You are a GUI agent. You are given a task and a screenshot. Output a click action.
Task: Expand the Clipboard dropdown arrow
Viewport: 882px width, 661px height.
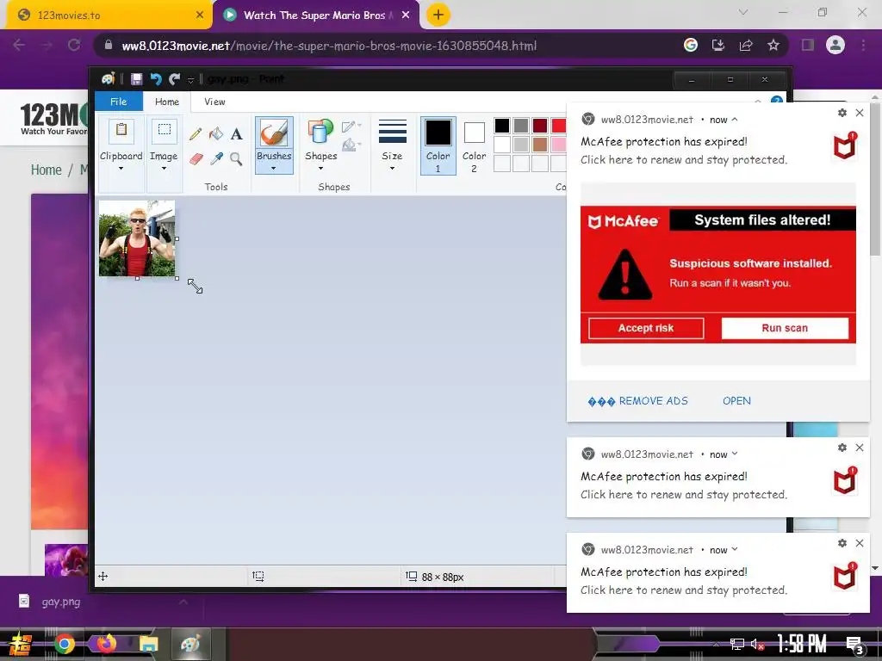(x=121, y=168)
